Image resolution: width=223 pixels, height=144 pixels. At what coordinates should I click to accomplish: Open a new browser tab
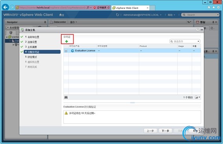[152, 8]
